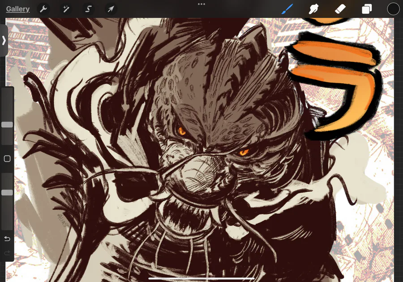Click the brush opacity slider handle
The height and width of the screenshot is (282, 403).
click(x=7, y=193)
